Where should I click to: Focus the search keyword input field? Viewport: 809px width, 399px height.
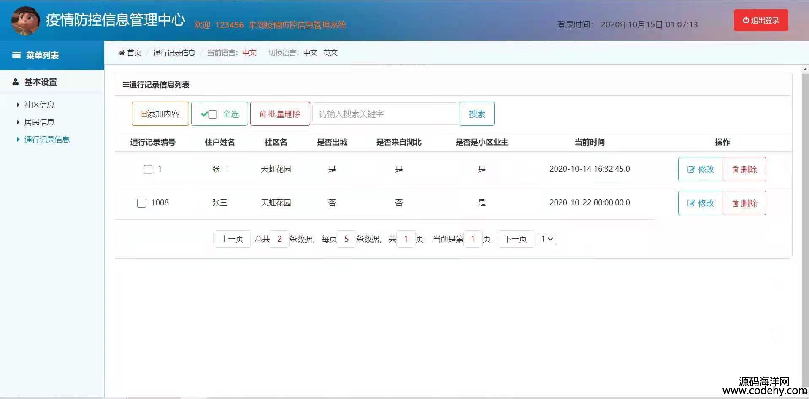point(384,114)
